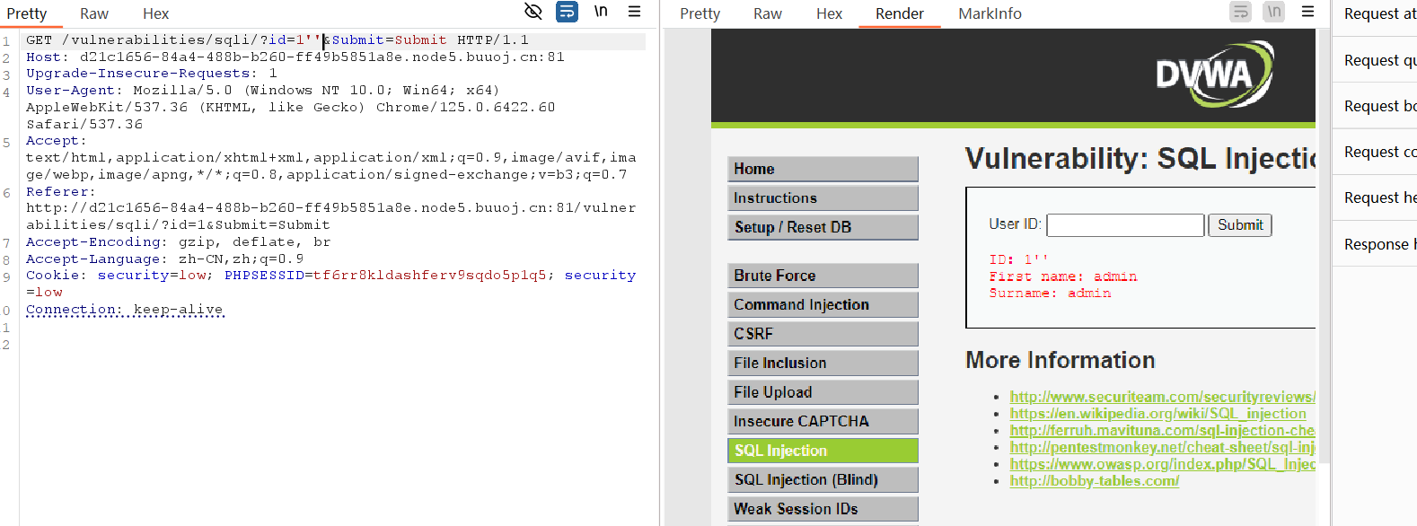The image size is (1417, 526).
Task: Open Weak Session IDs page
Action: 823,509
